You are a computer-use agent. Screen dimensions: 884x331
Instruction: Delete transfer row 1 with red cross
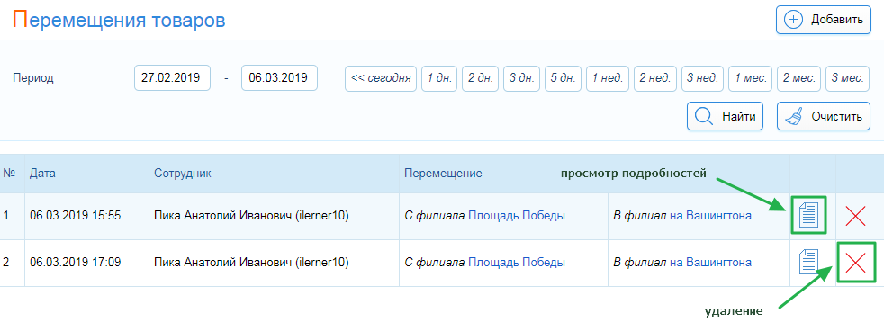coord(856,216)
